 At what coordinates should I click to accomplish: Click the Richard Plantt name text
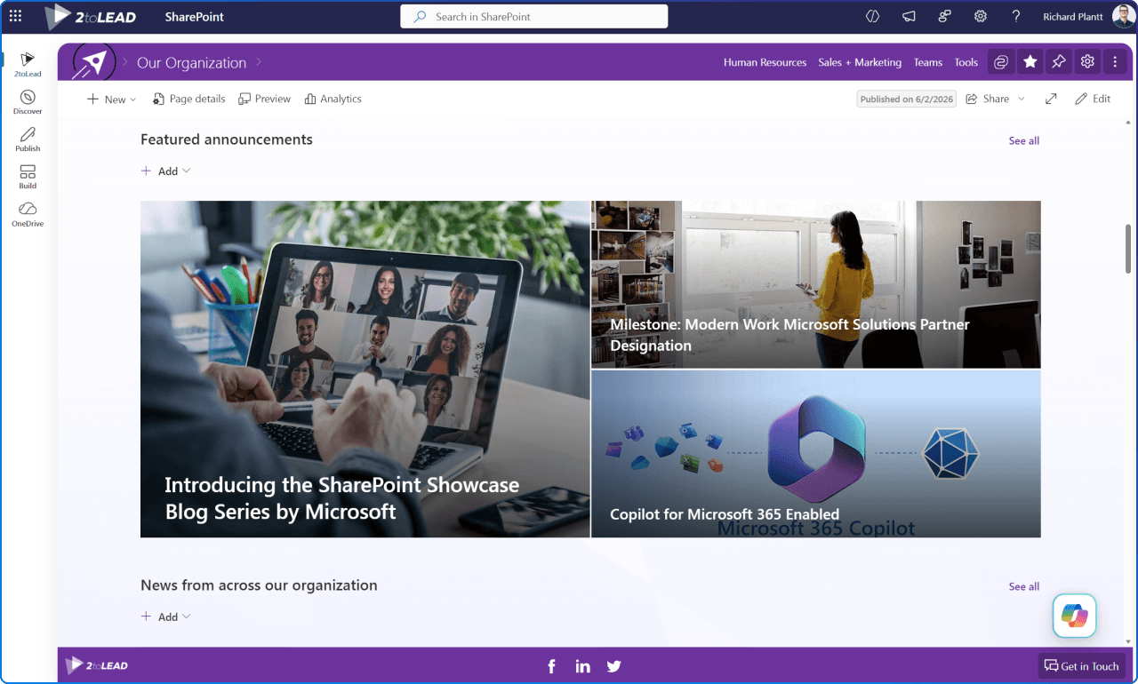point(1073,16)
